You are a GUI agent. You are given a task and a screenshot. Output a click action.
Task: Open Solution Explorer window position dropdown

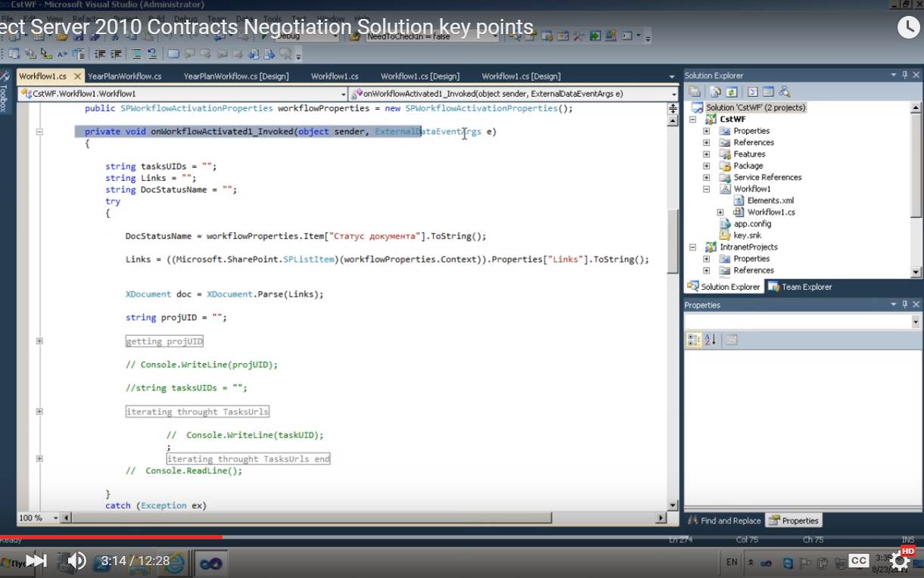[x=894, y=75]
